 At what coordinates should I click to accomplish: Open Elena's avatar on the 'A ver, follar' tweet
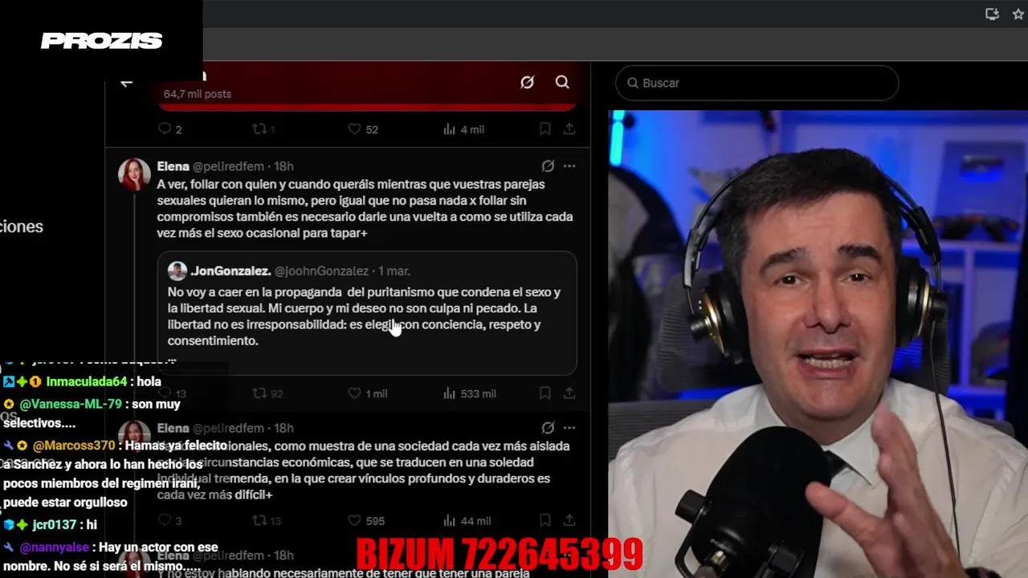tap(134, 174)
